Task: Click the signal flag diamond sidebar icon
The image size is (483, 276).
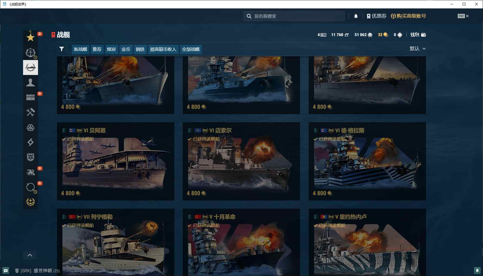Action: point(30,142)
